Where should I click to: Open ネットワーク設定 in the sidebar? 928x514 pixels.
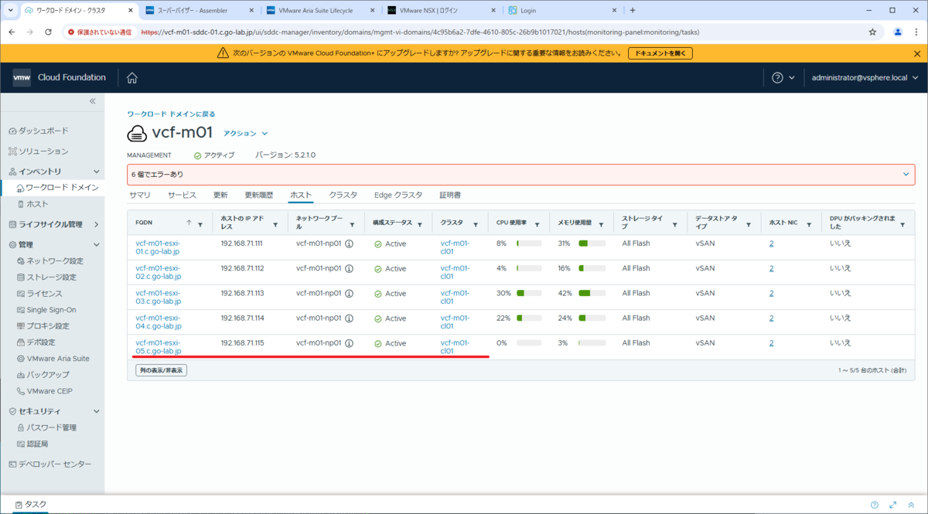[49, 260]
